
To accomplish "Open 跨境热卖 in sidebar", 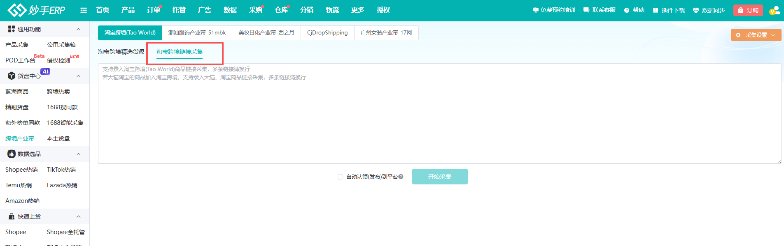I will [x=58, y=92].
